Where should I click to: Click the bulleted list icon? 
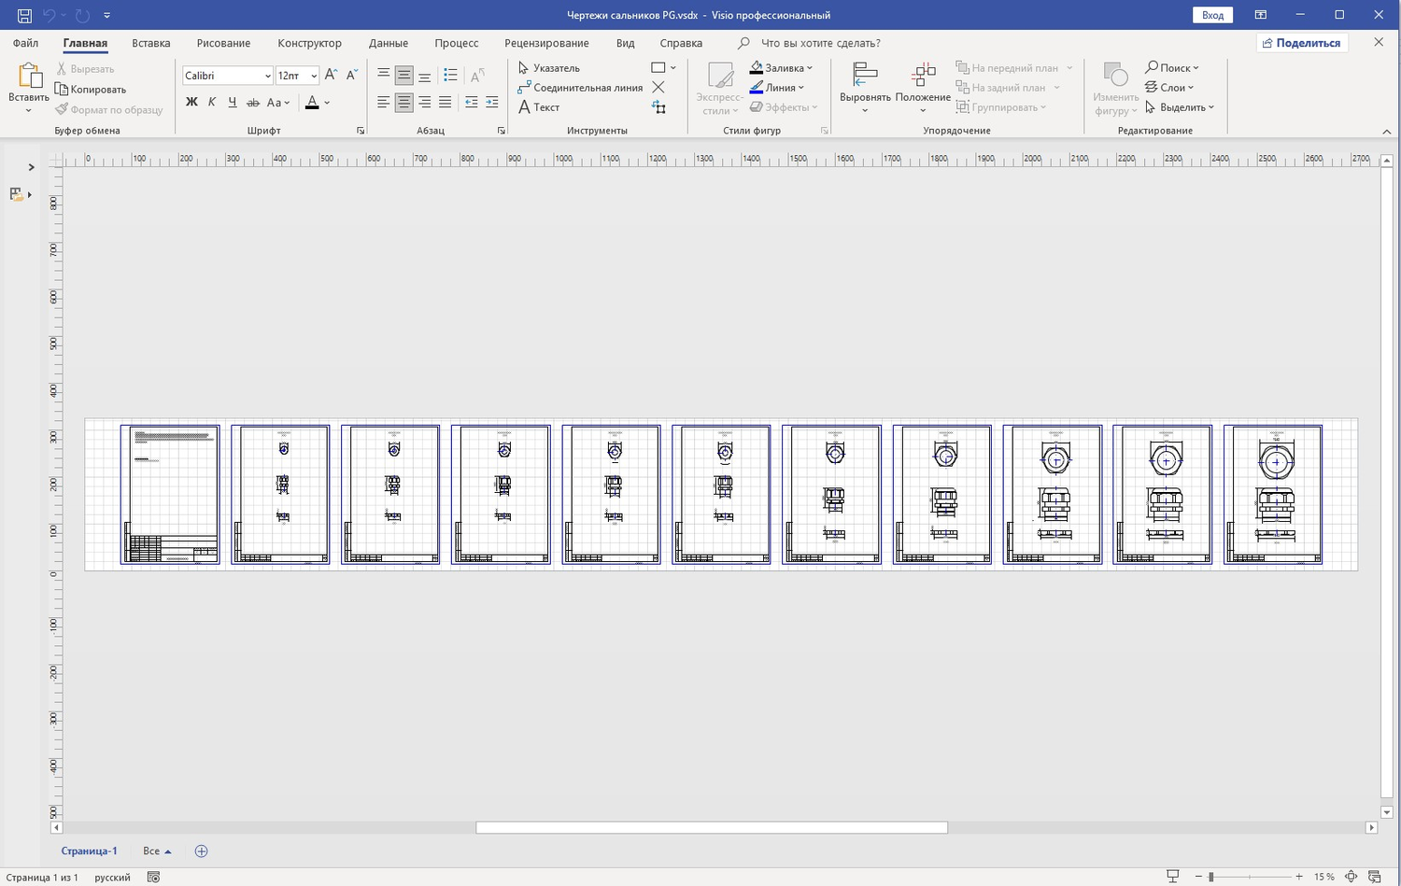coord(450,76)
